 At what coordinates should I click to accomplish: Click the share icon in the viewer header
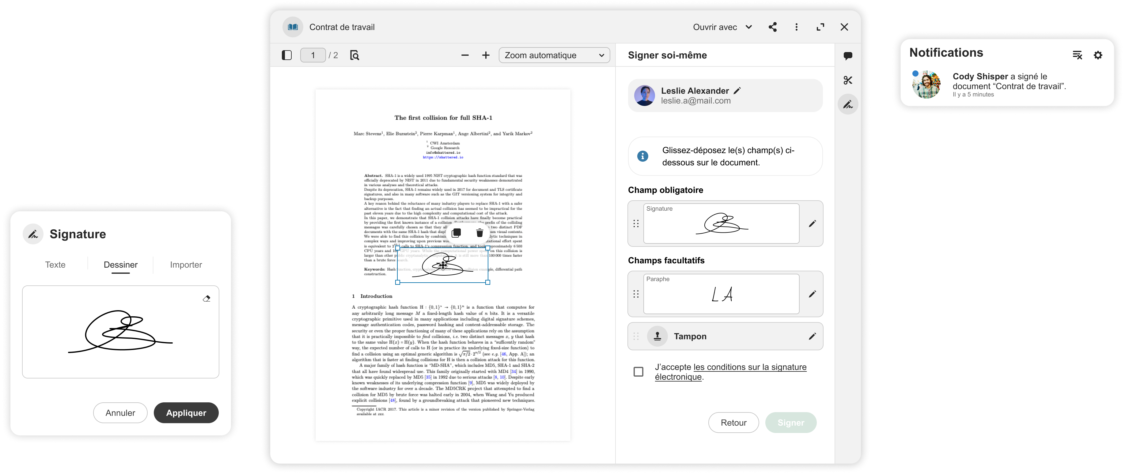pyautogui.click(x=773, y=27)
